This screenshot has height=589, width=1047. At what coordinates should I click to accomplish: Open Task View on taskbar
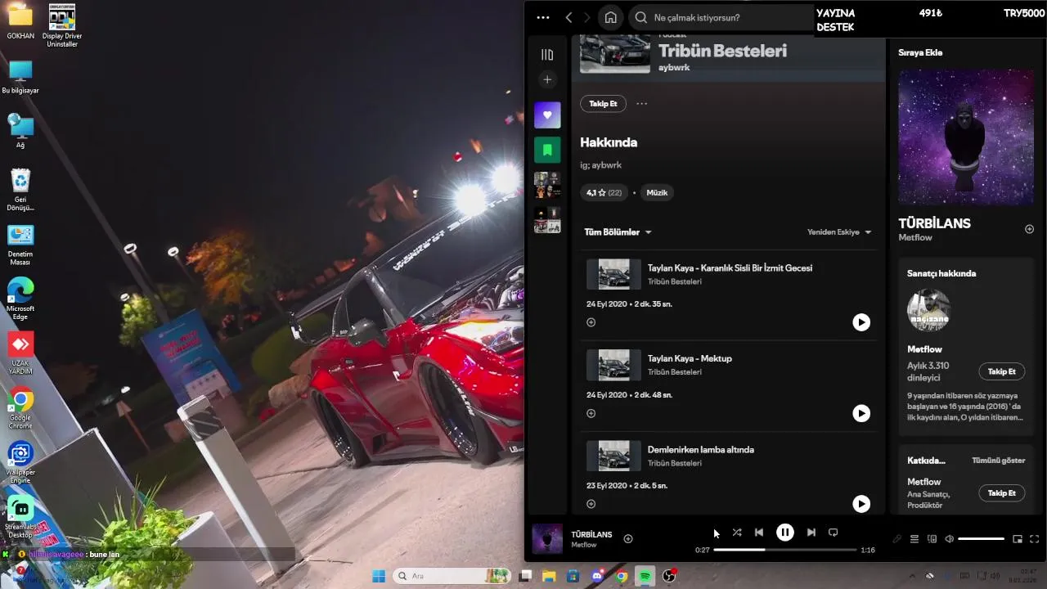click(x=526, y=576)
